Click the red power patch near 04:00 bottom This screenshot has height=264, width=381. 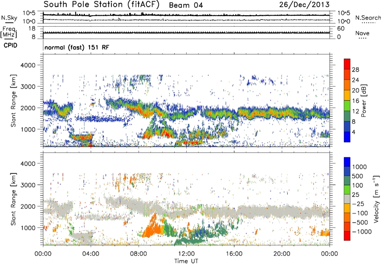(90, 145)
